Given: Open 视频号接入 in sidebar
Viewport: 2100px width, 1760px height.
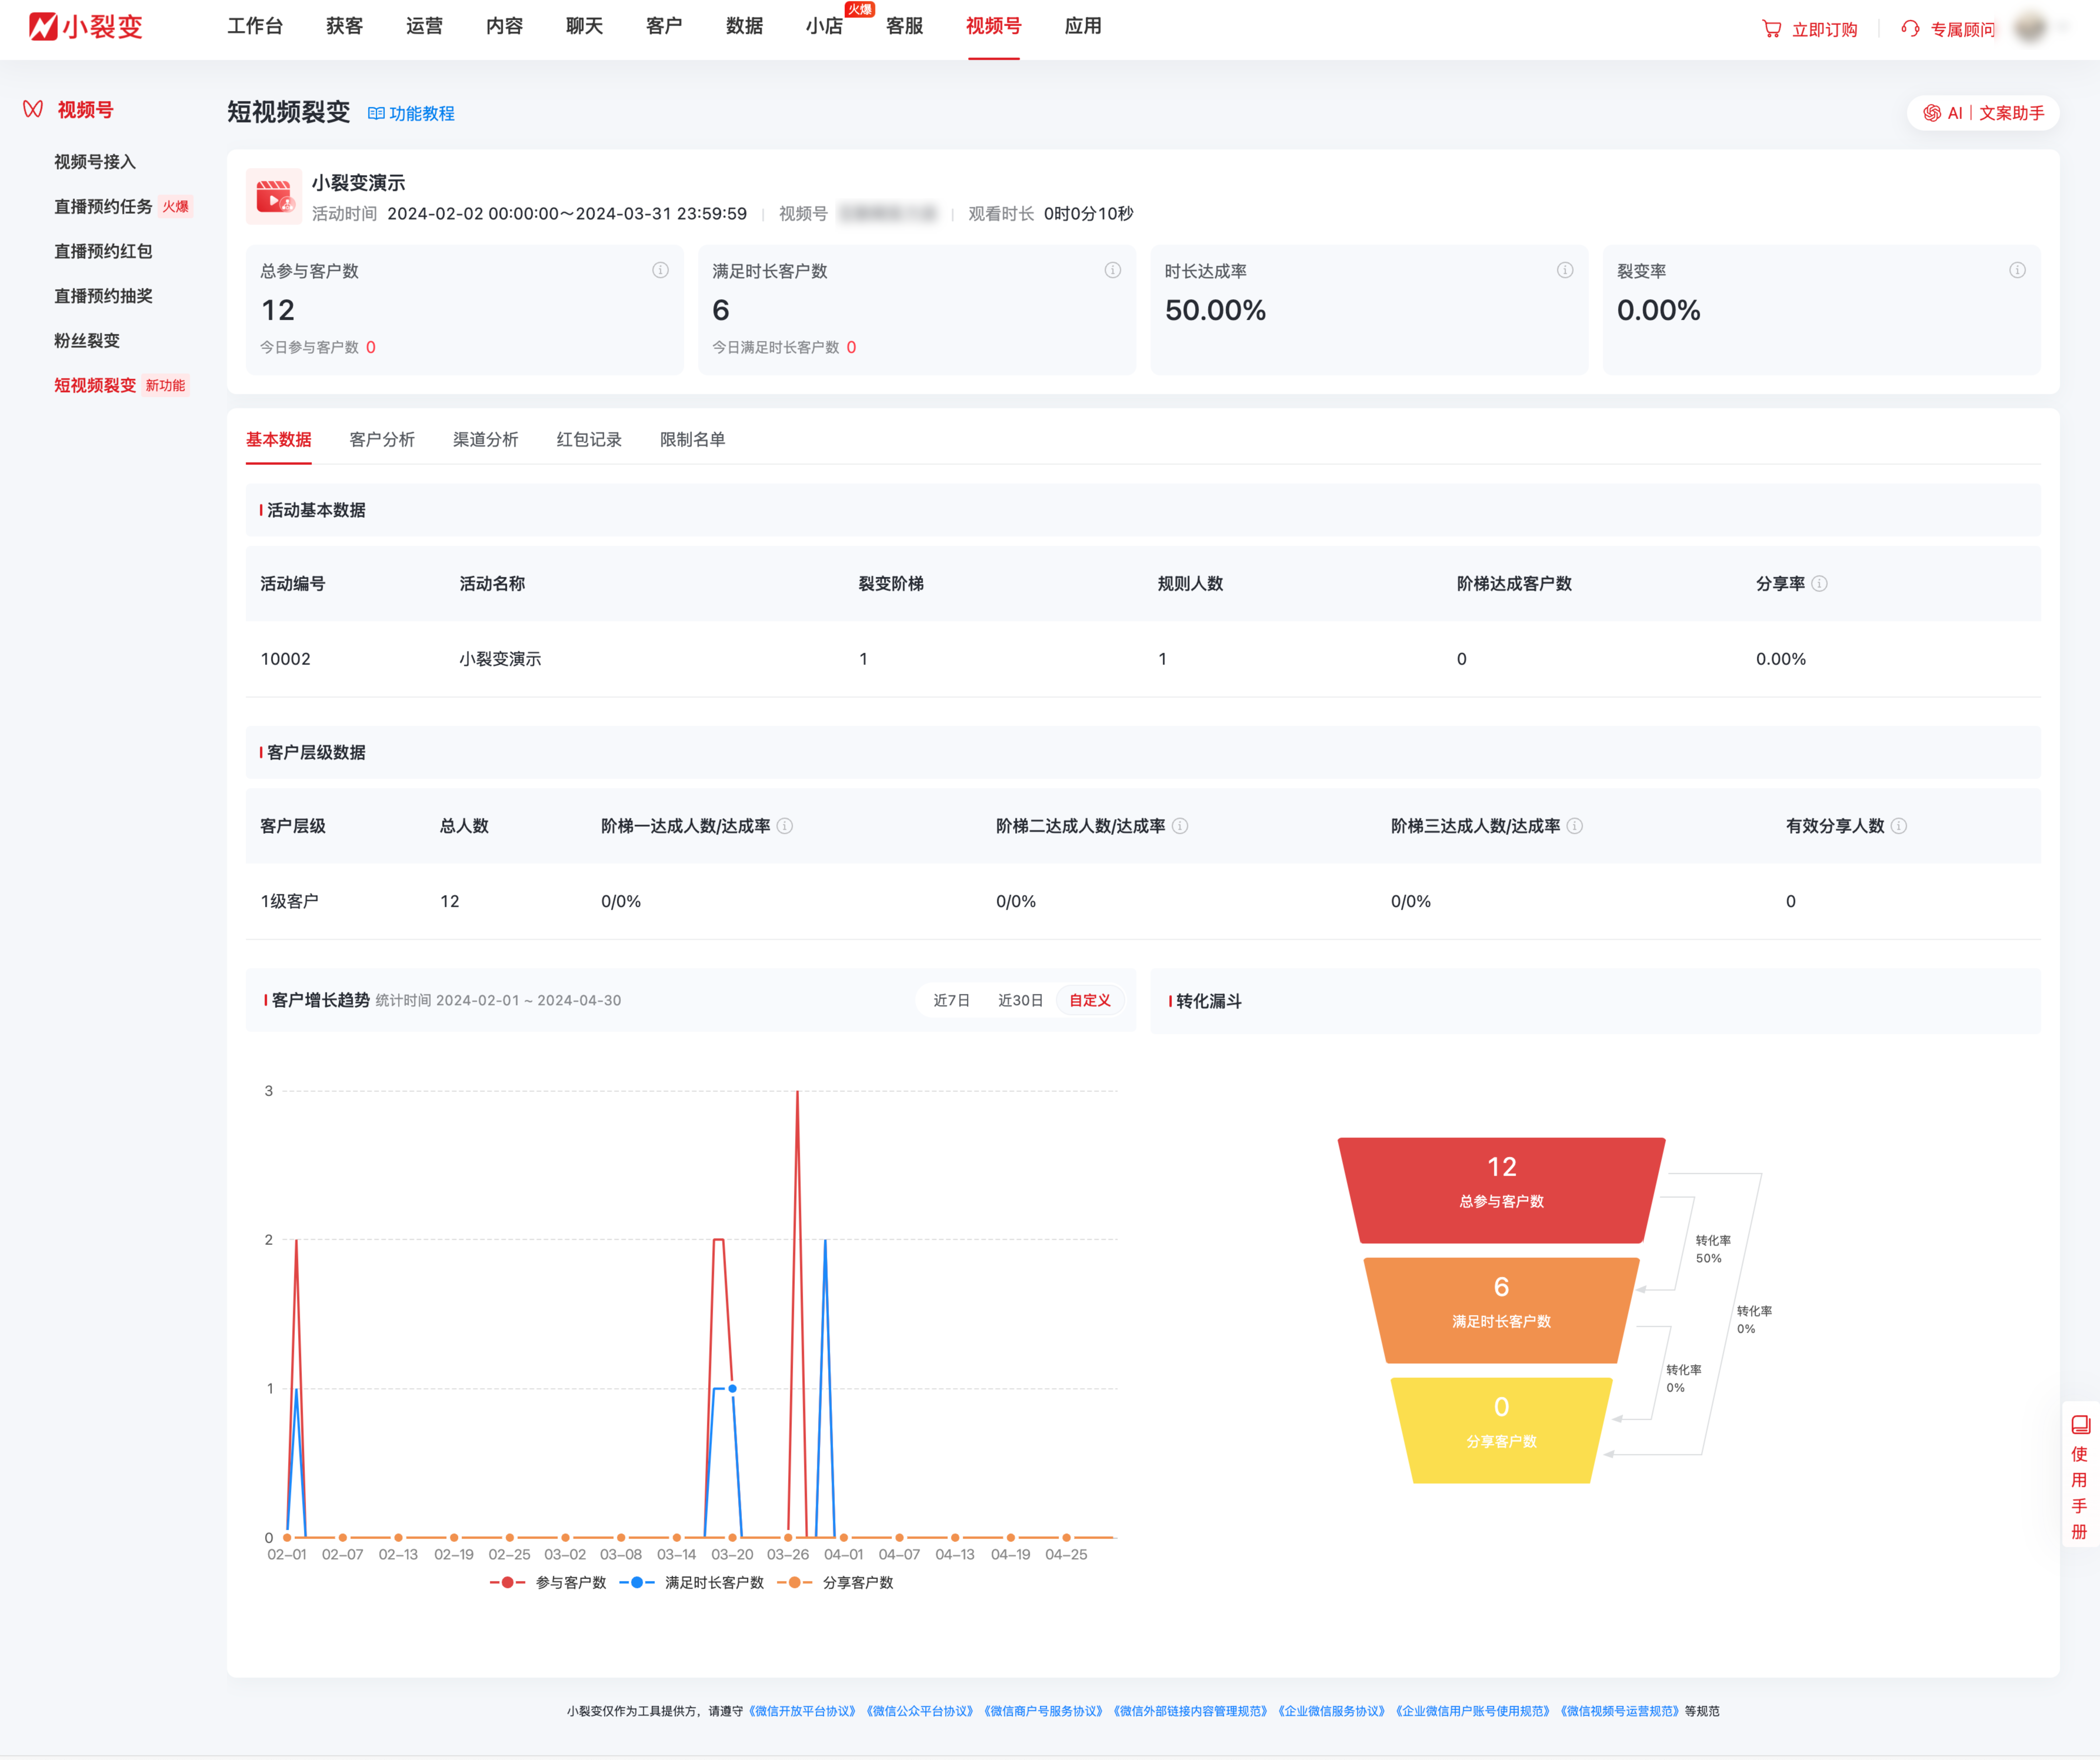Looking at the screenshot, I should click(x=95, y=162).
